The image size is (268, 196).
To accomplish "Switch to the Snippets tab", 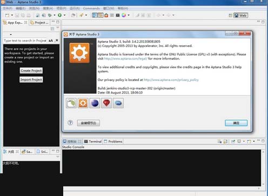I will coord(42,152).
